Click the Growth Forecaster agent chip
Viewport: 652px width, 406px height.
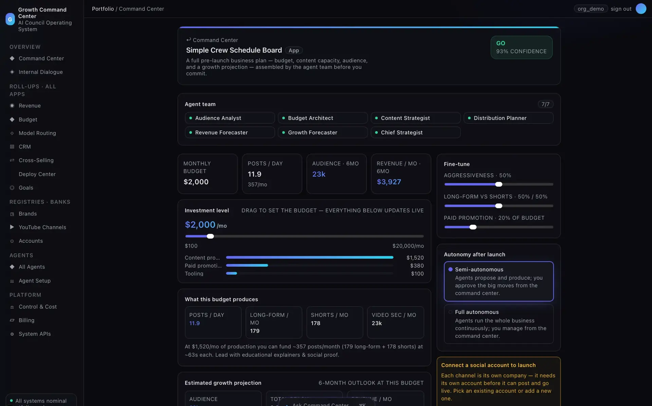(323, 133)
